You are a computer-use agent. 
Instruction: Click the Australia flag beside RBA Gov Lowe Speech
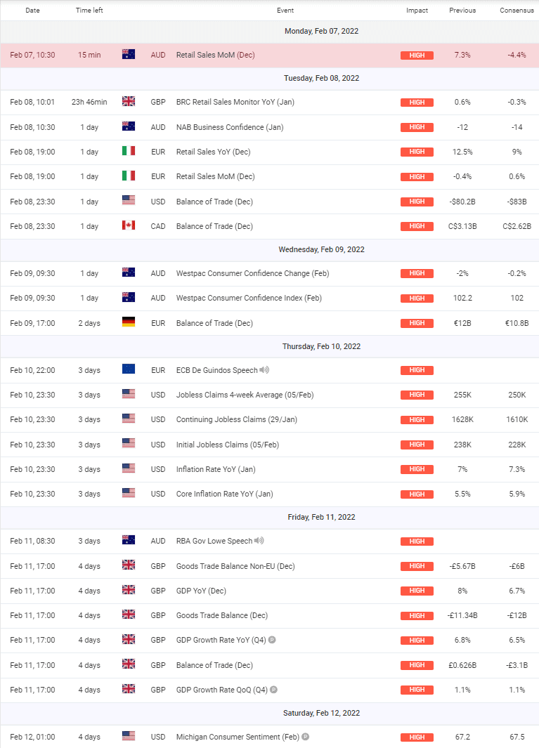[x=129, y=540]
